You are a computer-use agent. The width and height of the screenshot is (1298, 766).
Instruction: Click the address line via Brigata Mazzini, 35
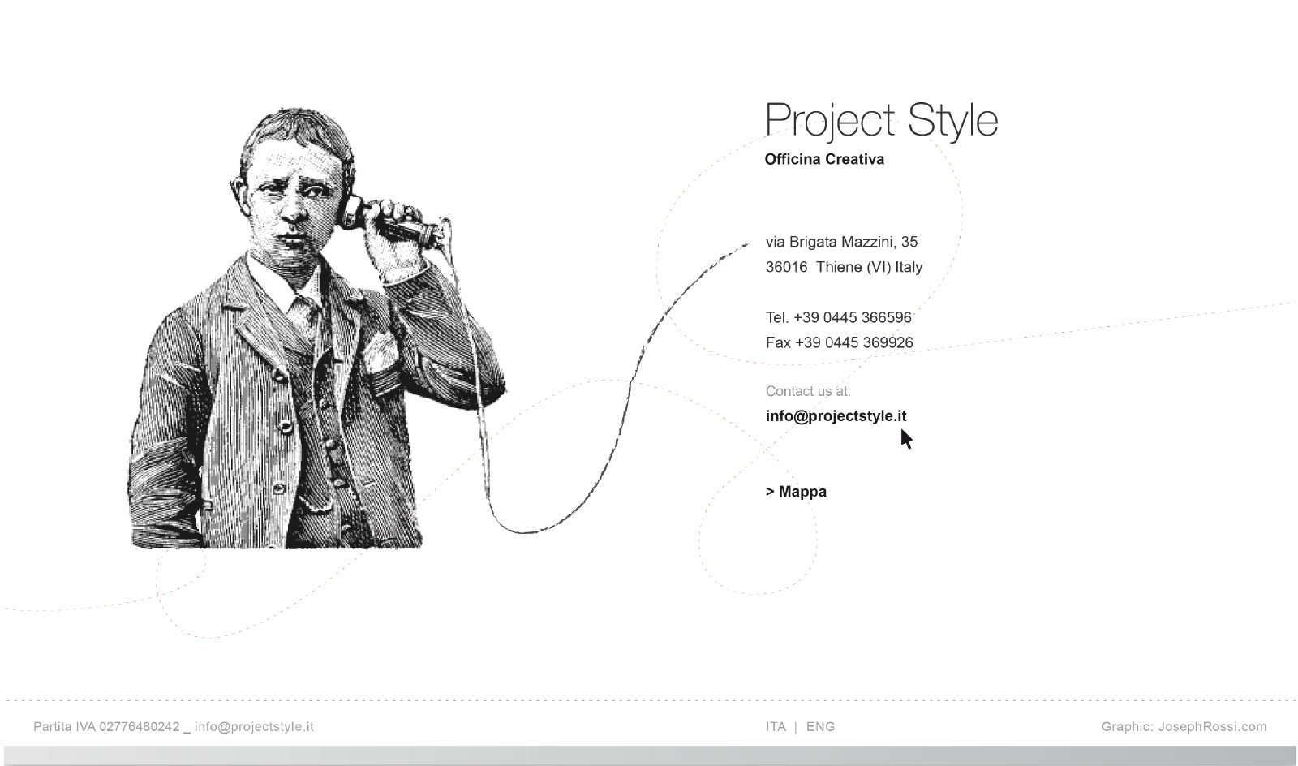(x=841, y=242)
